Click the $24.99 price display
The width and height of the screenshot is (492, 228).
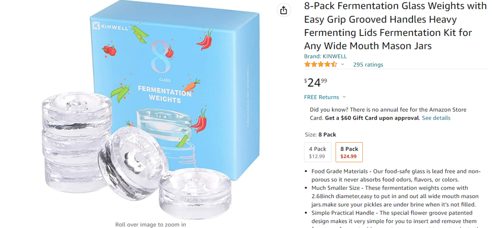pos(316,82)
